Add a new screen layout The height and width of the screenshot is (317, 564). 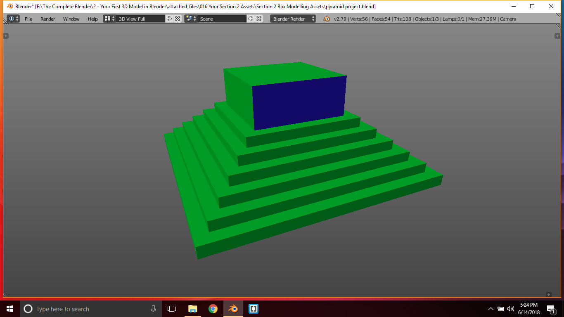click(x=169, y=19)
